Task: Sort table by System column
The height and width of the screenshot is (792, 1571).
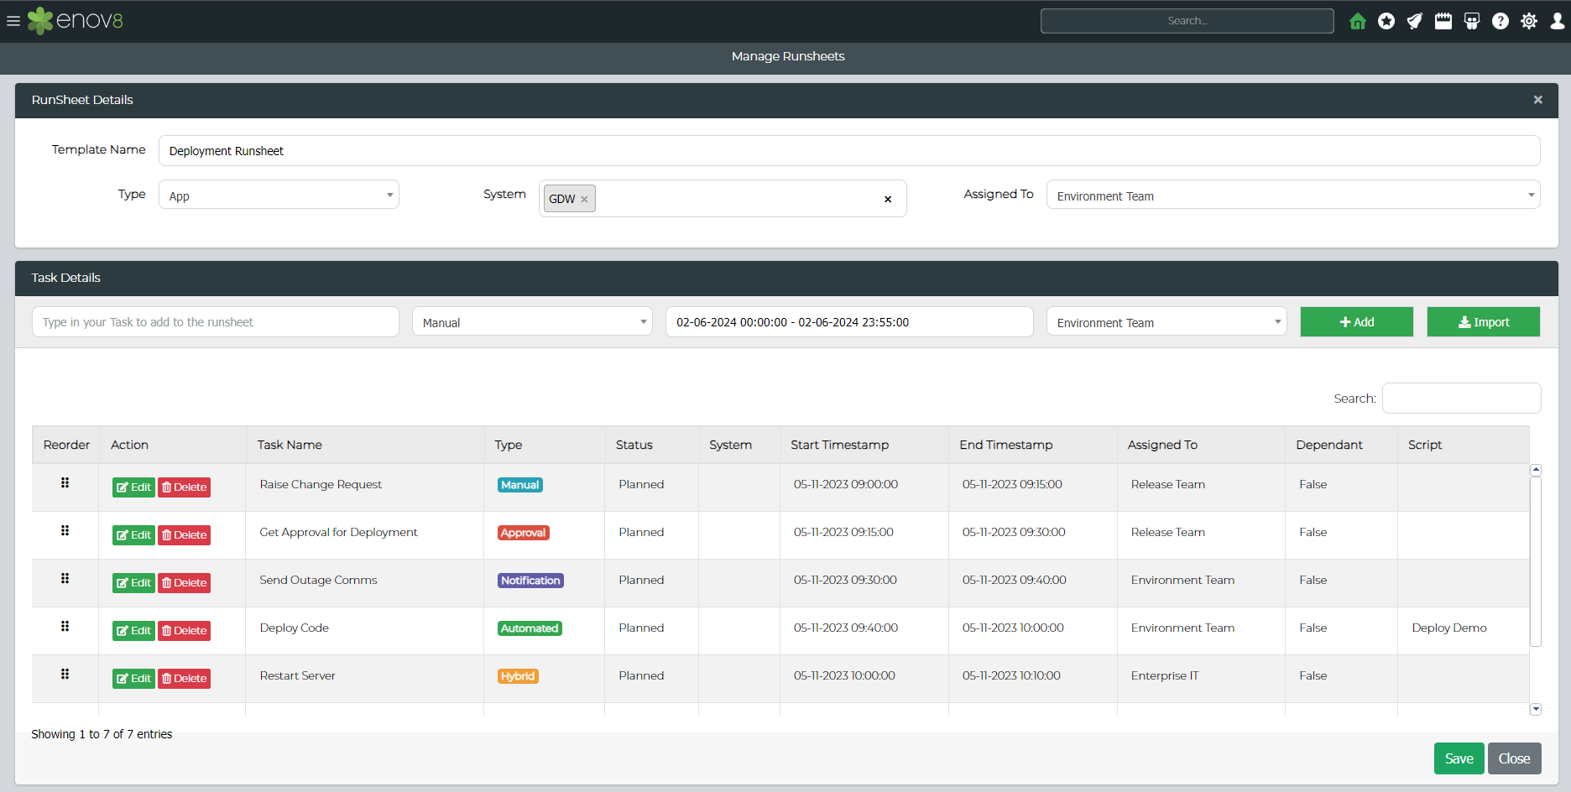Action: (x=739, y=445)
